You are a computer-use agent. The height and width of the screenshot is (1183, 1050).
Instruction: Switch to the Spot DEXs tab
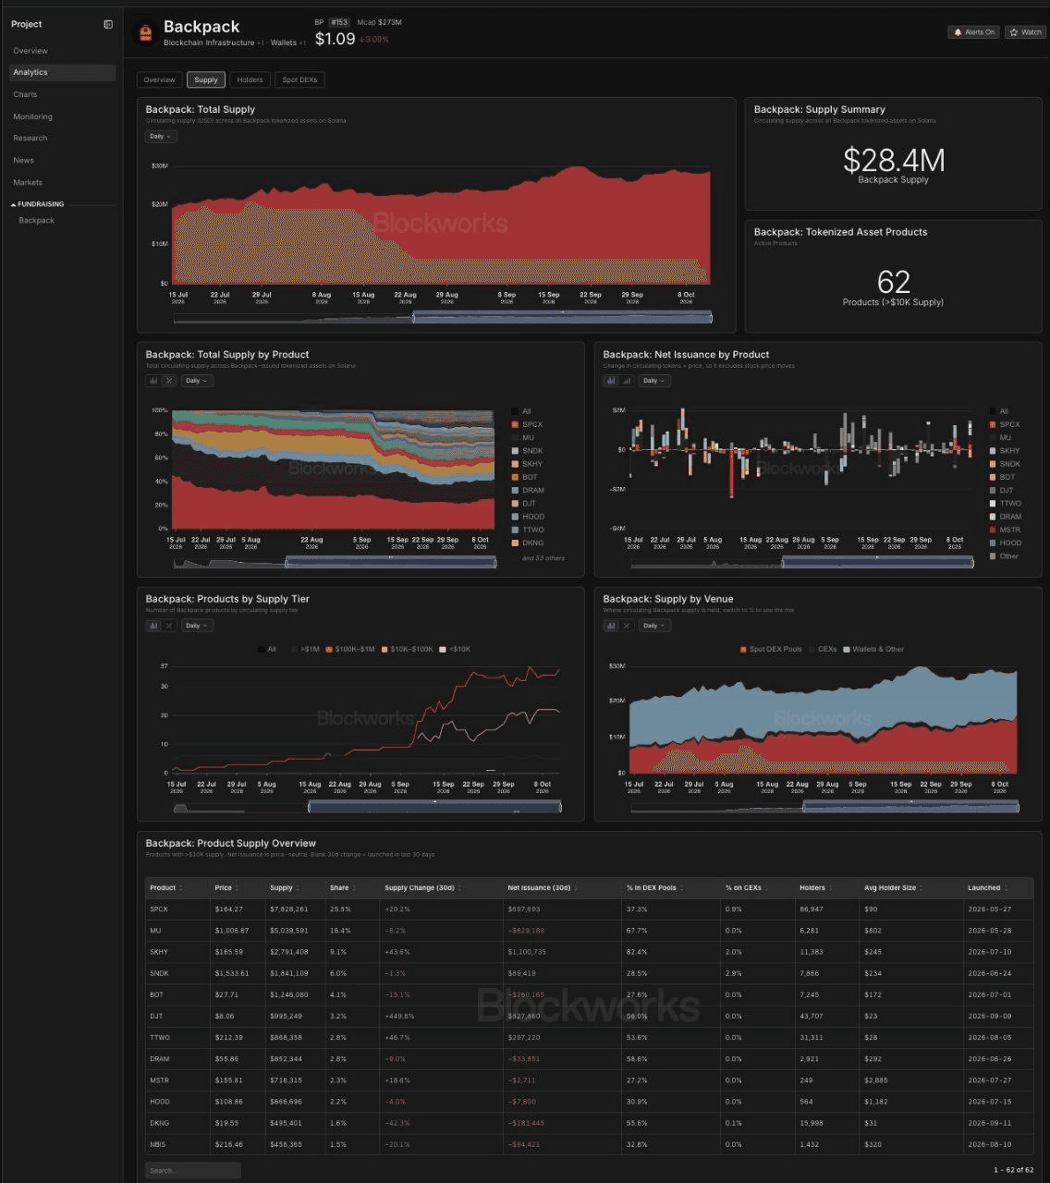[299, 80]
